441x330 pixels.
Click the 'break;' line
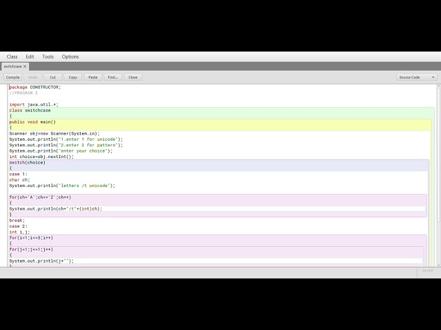pos(17,221)
